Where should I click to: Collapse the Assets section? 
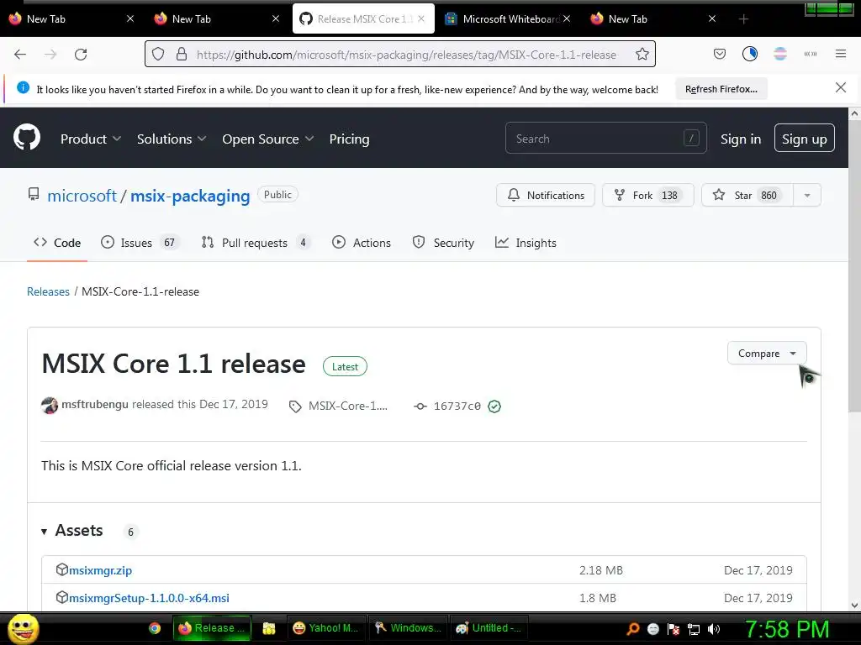(x=72, y=531)
